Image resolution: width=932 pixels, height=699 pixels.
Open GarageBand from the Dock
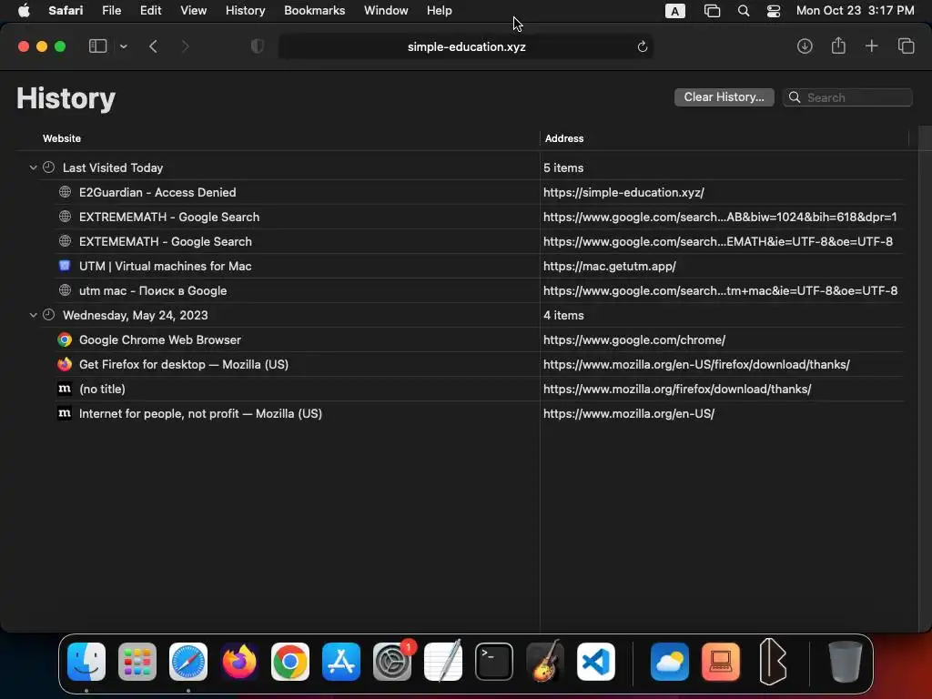[x=545, y=662]
